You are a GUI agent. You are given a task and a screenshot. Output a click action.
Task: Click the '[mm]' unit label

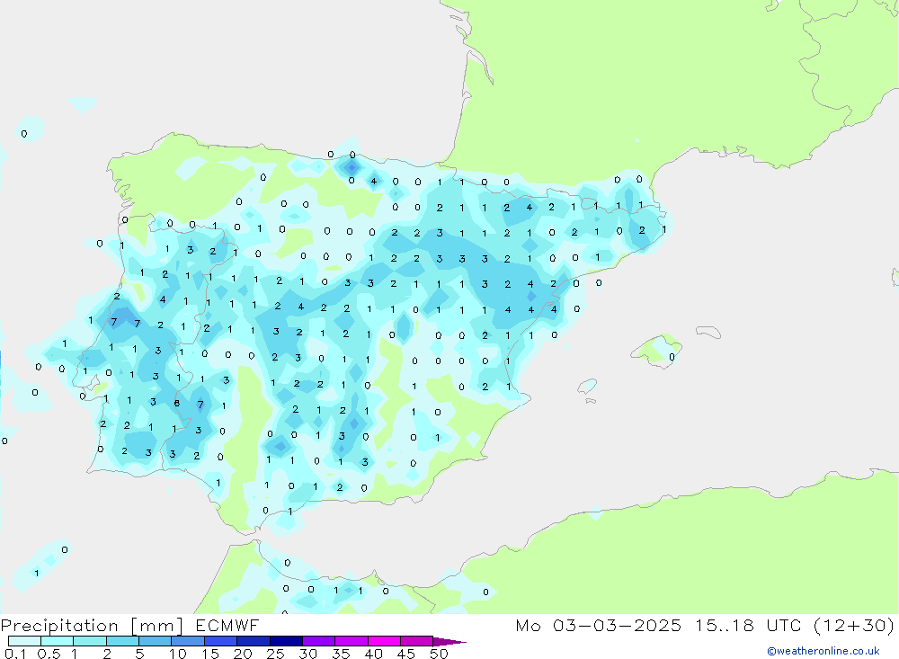click(156, 626)
